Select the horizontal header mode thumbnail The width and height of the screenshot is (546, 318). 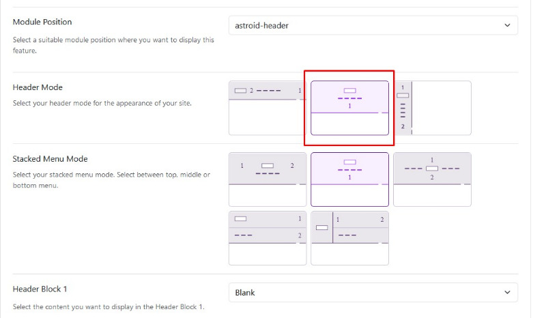268,108
